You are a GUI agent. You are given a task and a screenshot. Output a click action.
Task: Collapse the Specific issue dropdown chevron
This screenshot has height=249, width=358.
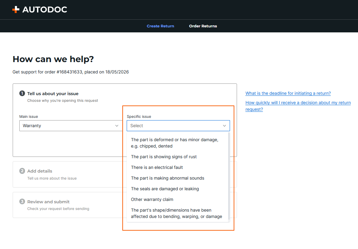coord(224,126)
